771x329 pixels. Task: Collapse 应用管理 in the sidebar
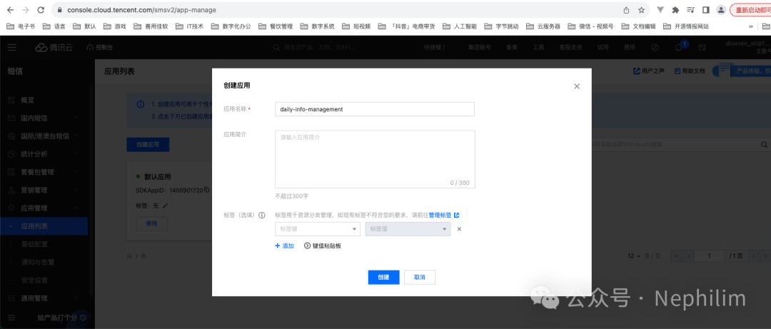pos(44,208)
